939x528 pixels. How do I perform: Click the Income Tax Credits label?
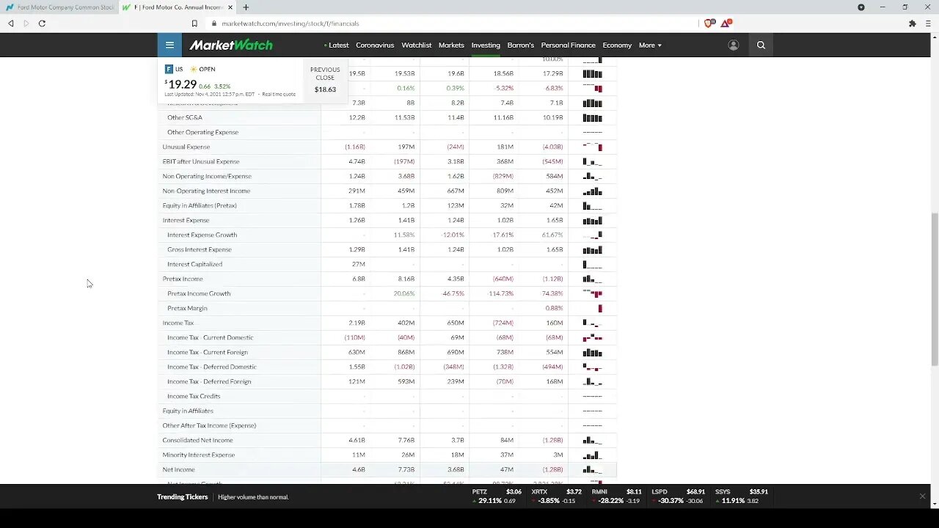click(x=194, y=396)
